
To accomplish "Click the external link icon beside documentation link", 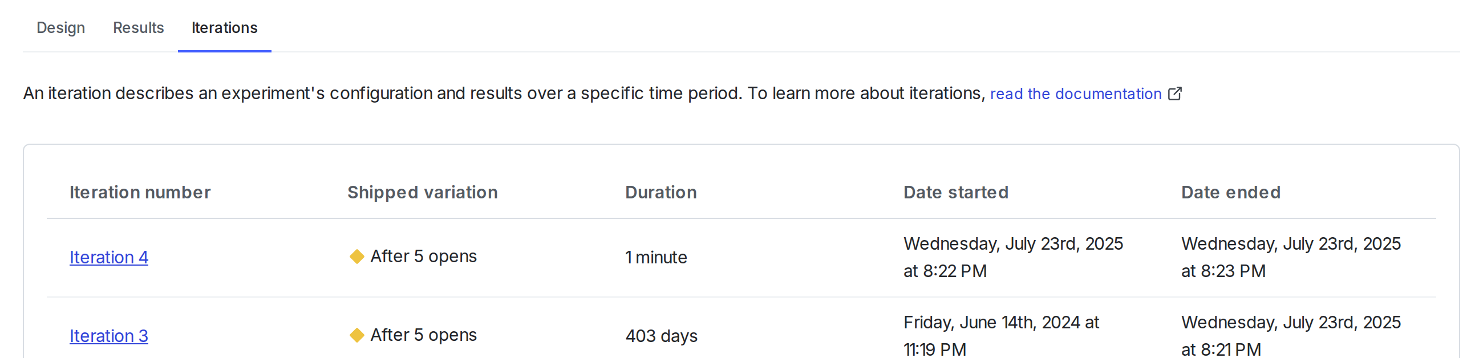I will tap(1174, 93).
